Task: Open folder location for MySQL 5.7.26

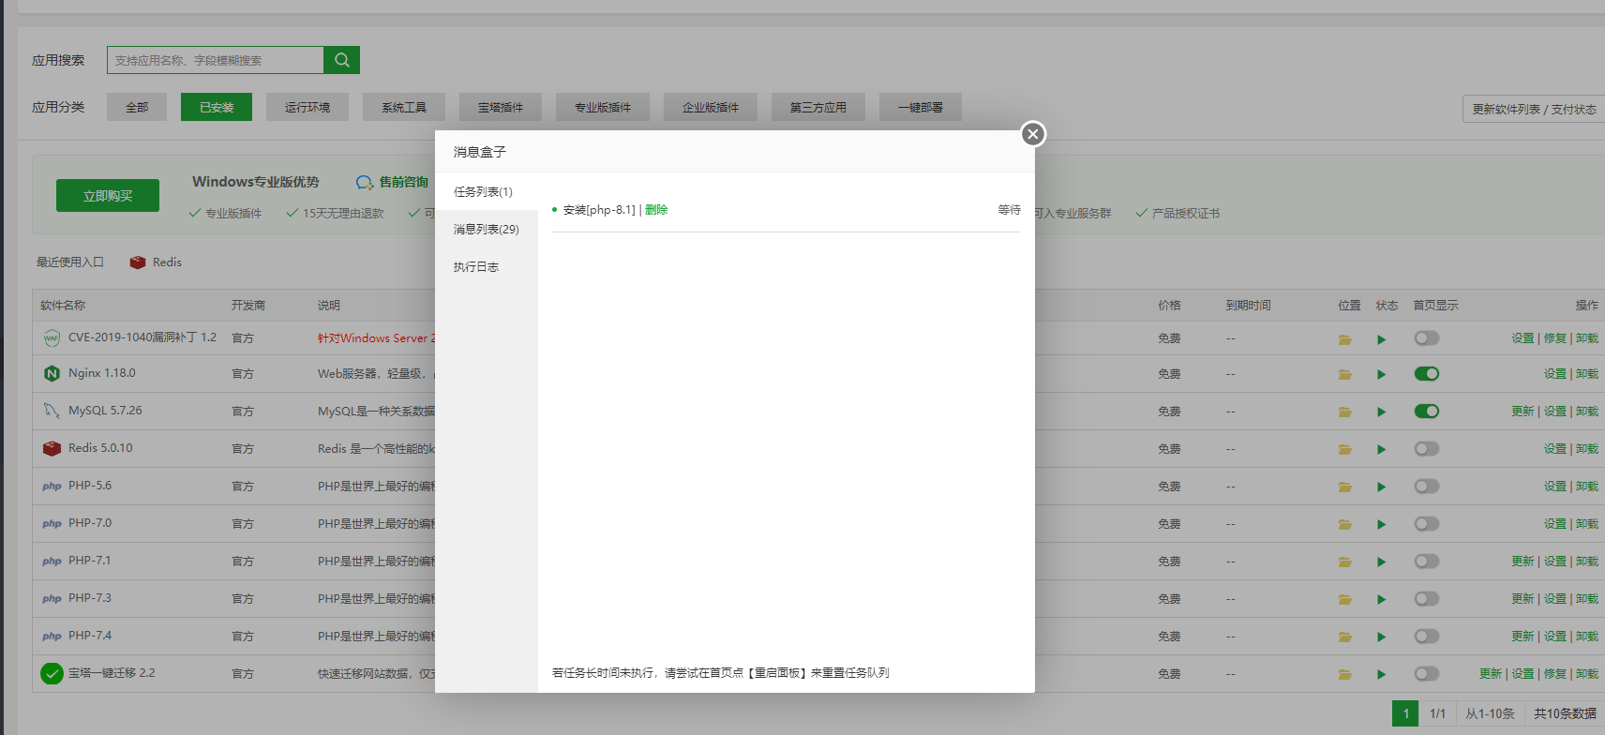Action: (1345, 412)
